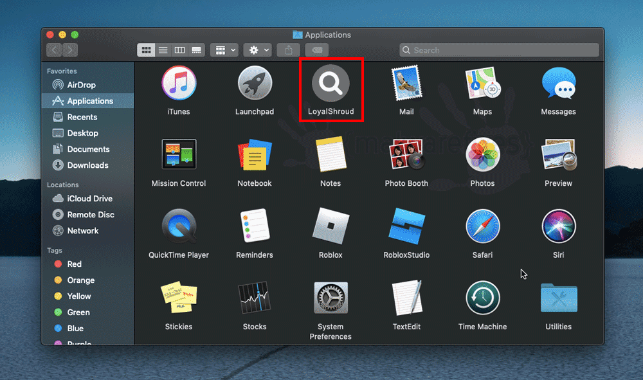The width and height of the screenshot is (643, 380).
Task: Click the Edit Tags toolbar button
Action: (317, 50)
